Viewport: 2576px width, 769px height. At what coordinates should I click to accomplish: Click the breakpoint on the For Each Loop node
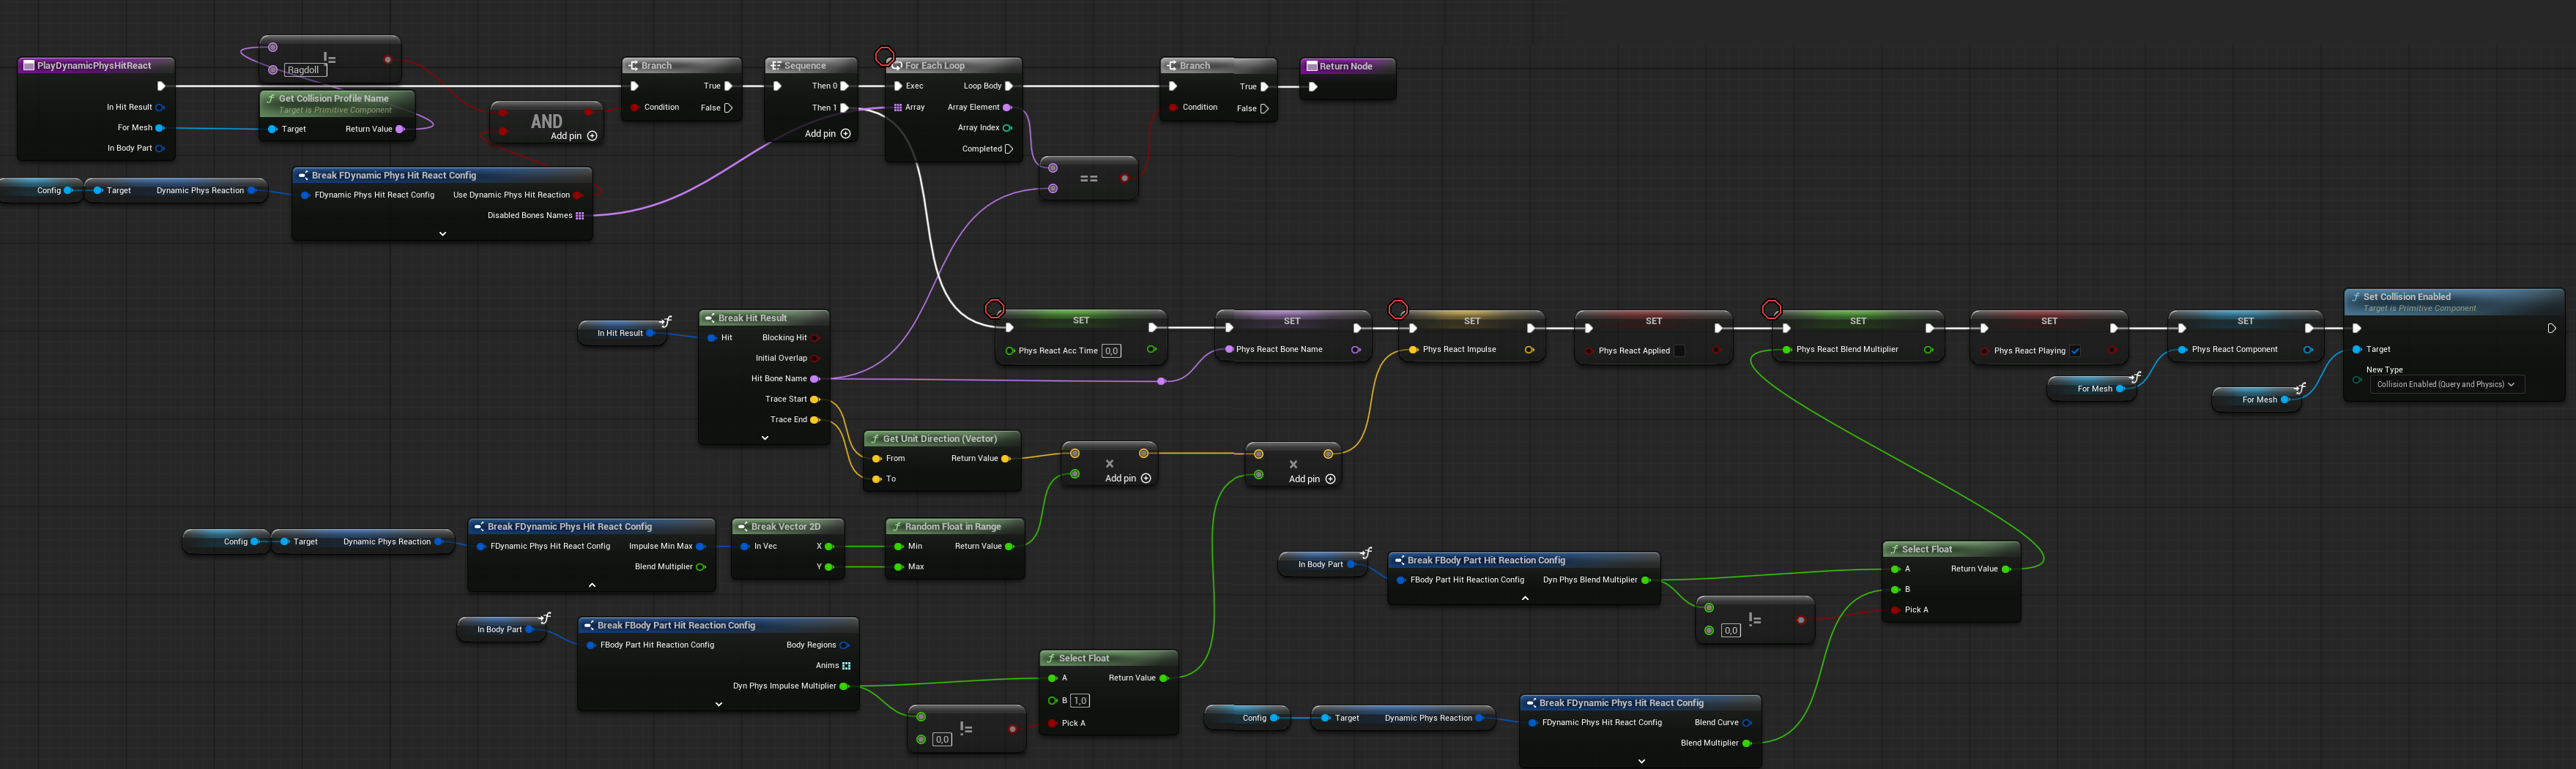pos(884,56)
